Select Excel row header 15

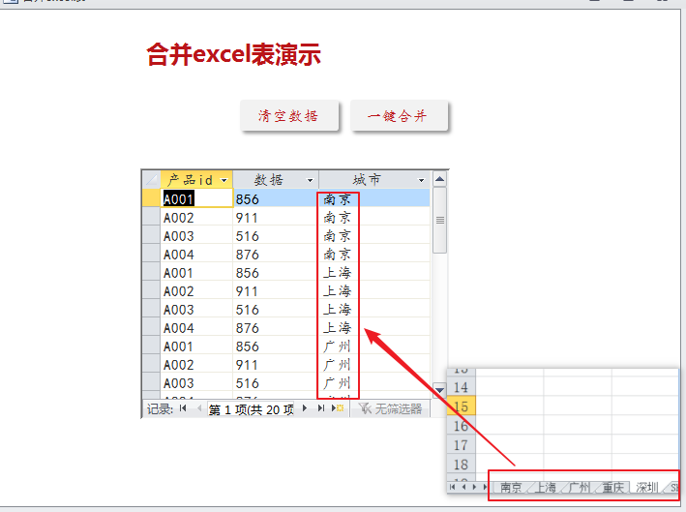coord(462,407)
